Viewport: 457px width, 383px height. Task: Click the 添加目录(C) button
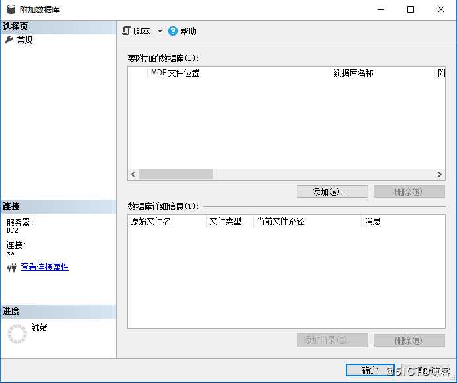click(332, 340)
